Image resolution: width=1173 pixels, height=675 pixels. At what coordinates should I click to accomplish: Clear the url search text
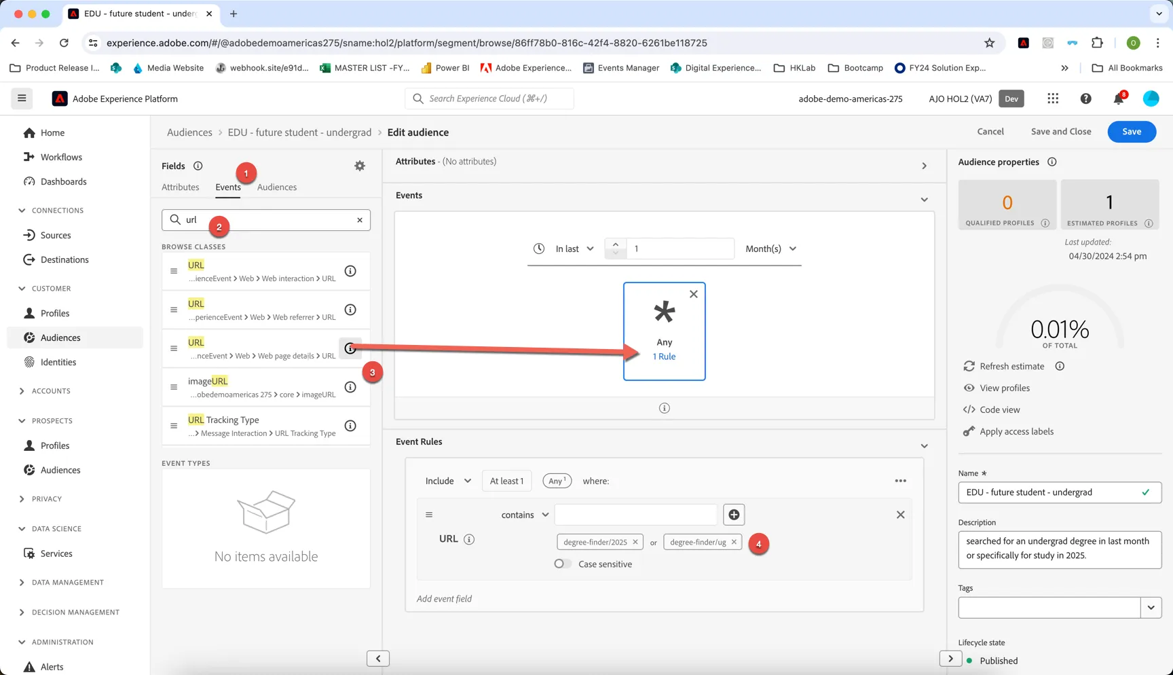[x=360, y=220]
